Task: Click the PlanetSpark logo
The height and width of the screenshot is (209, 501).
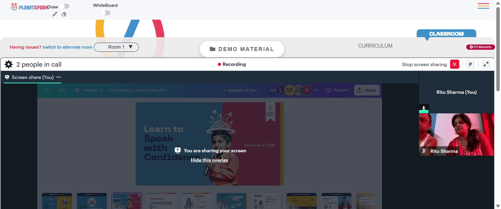Action: 29,7
